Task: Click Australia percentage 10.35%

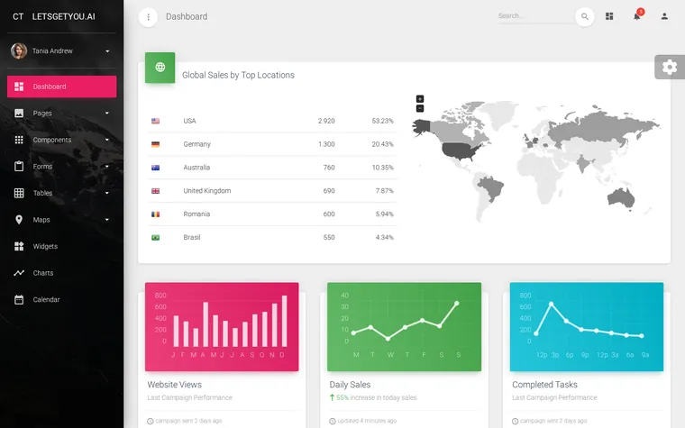Action: point(383,168)
